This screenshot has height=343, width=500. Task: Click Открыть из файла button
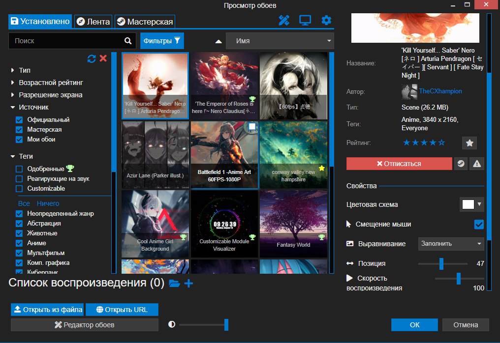pos(47,310)
